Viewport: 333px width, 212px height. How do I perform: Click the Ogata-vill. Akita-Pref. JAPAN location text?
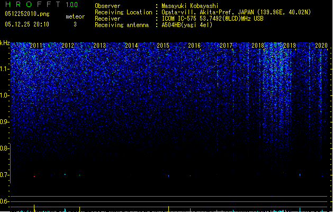coord(236,12)
